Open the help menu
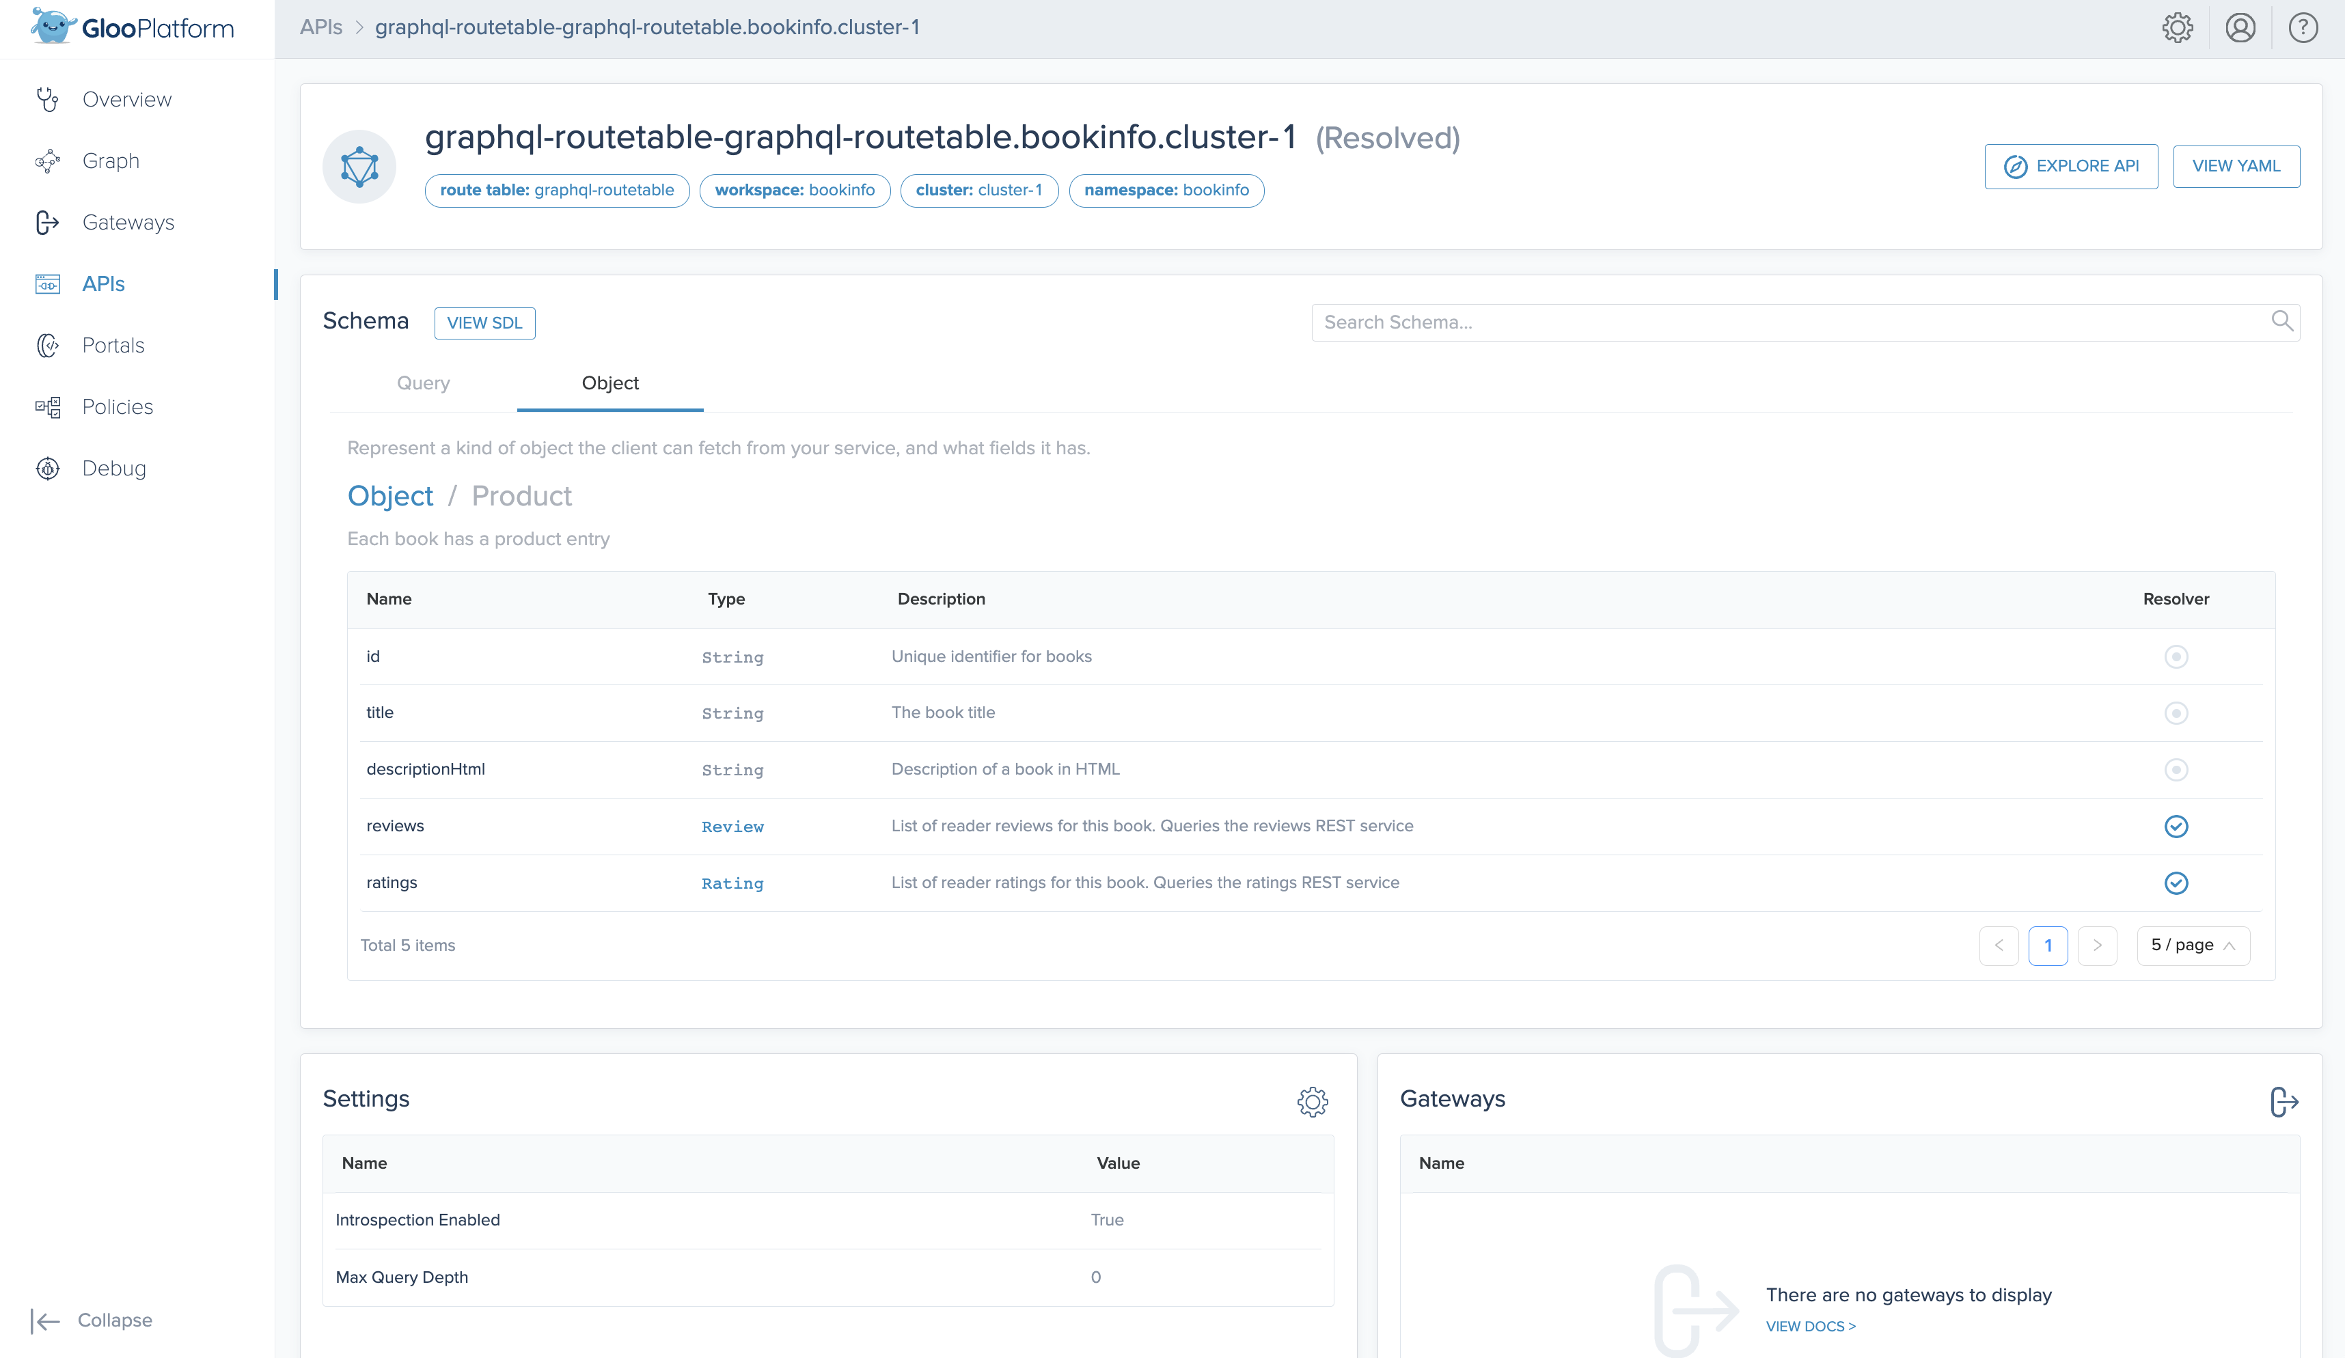Viewport: 2345px width, 1358px height. click(x=2303, y=27)
